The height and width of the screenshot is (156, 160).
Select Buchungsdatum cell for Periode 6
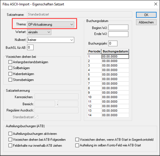click(115, 79)
